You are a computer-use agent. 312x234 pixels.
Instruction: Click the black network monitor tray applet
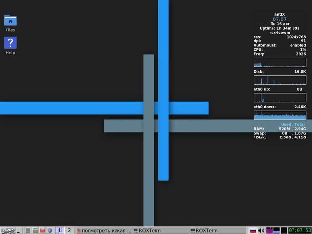[284, 231]
